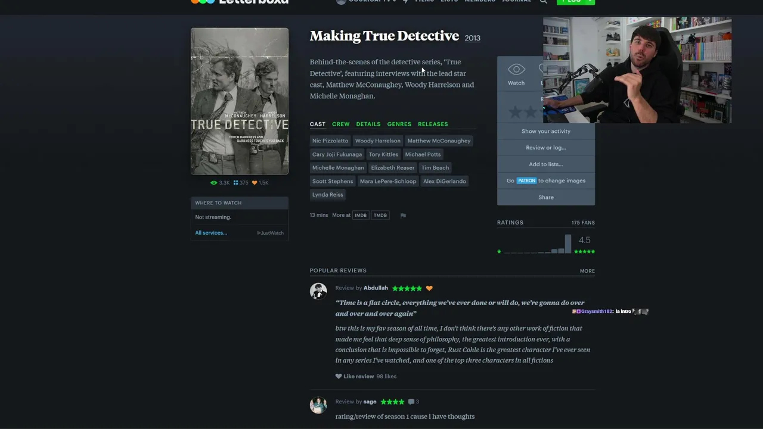
Task: Click the Lynda Reiss cast tag
Action: (328, 195)
